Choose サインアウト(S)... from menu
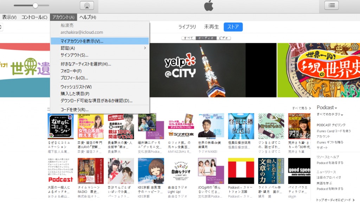Image resolution: width=360 pixels, height=203 pixels. [x=99, y=55]
